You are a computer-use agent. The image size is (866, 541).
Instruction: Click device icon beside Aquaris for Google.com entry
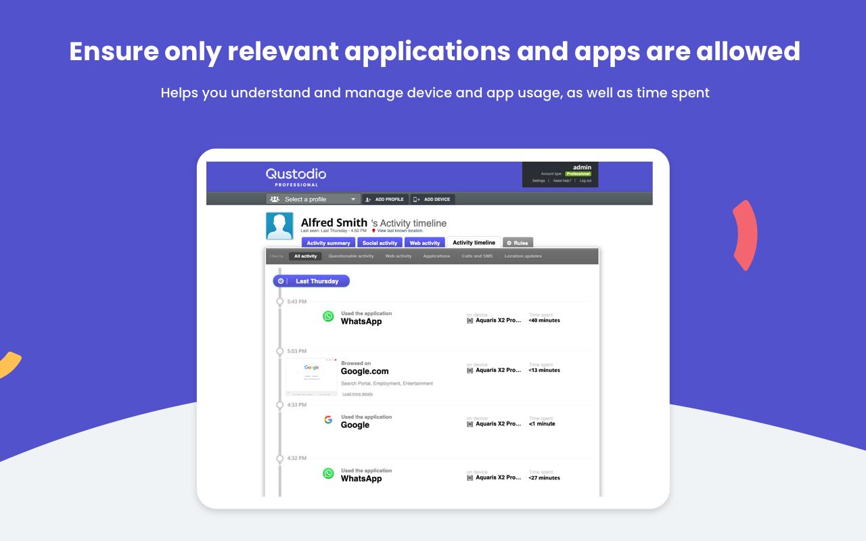[470, 370]
